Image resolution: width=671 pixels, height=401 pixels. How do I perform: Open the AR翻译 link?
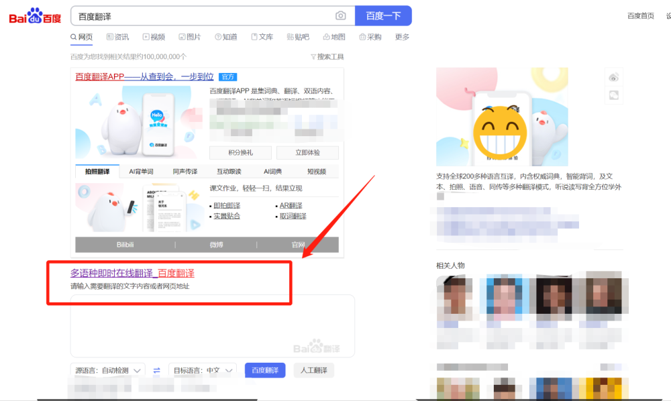pyautogui.click(x=291, y=206)
